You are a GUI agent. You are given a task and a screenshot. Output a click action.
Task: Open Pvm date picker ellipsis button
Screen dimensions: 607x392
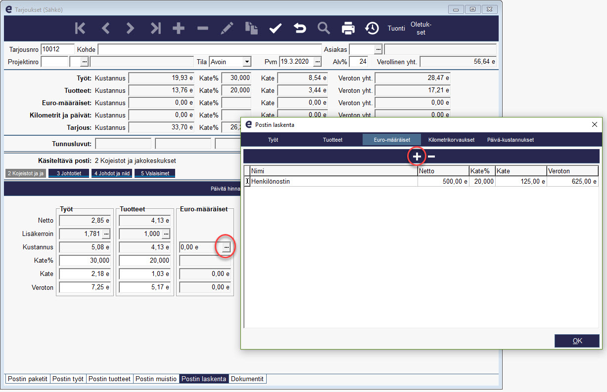[x=318, y=62]
